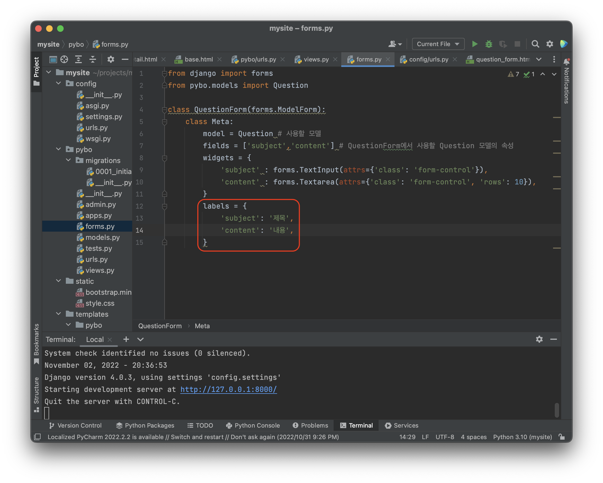The width and height of the screenshot is (603, 483).
Task: Click Expand All in project toolbar
Action: 78,59
